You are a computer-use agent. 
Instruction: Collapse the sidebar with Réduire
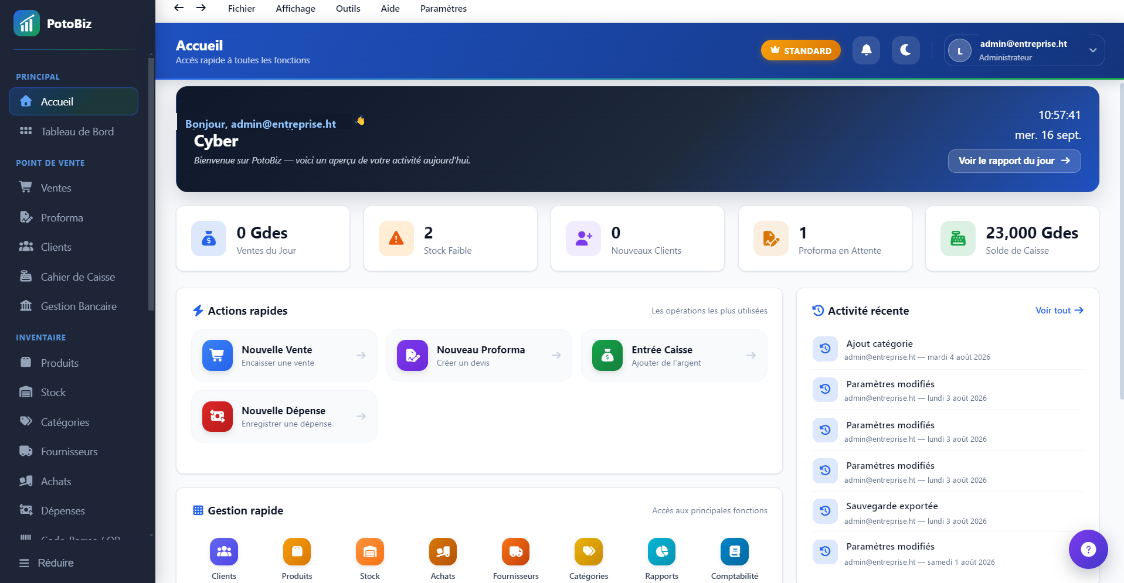(x=47, y=563)
